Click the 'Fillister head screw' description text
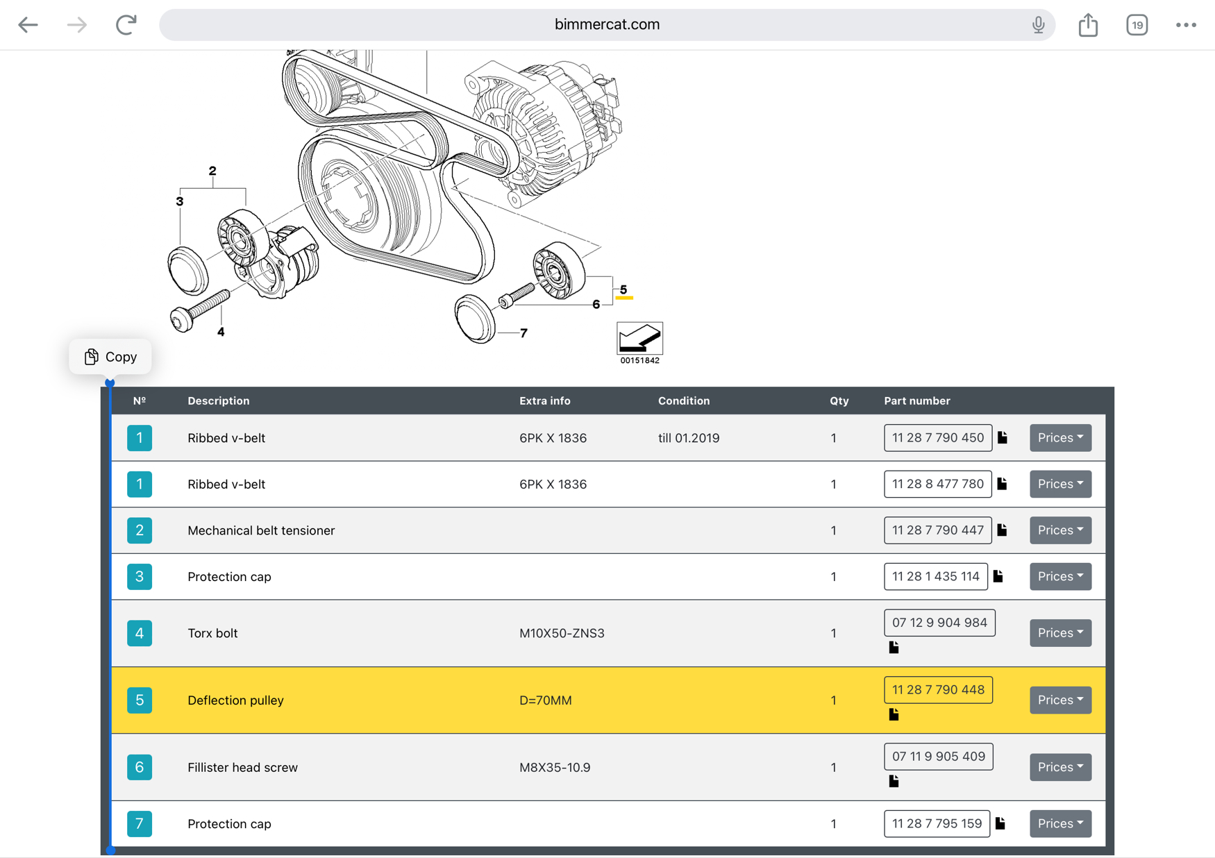1215x858 pixels. point(242,767)
